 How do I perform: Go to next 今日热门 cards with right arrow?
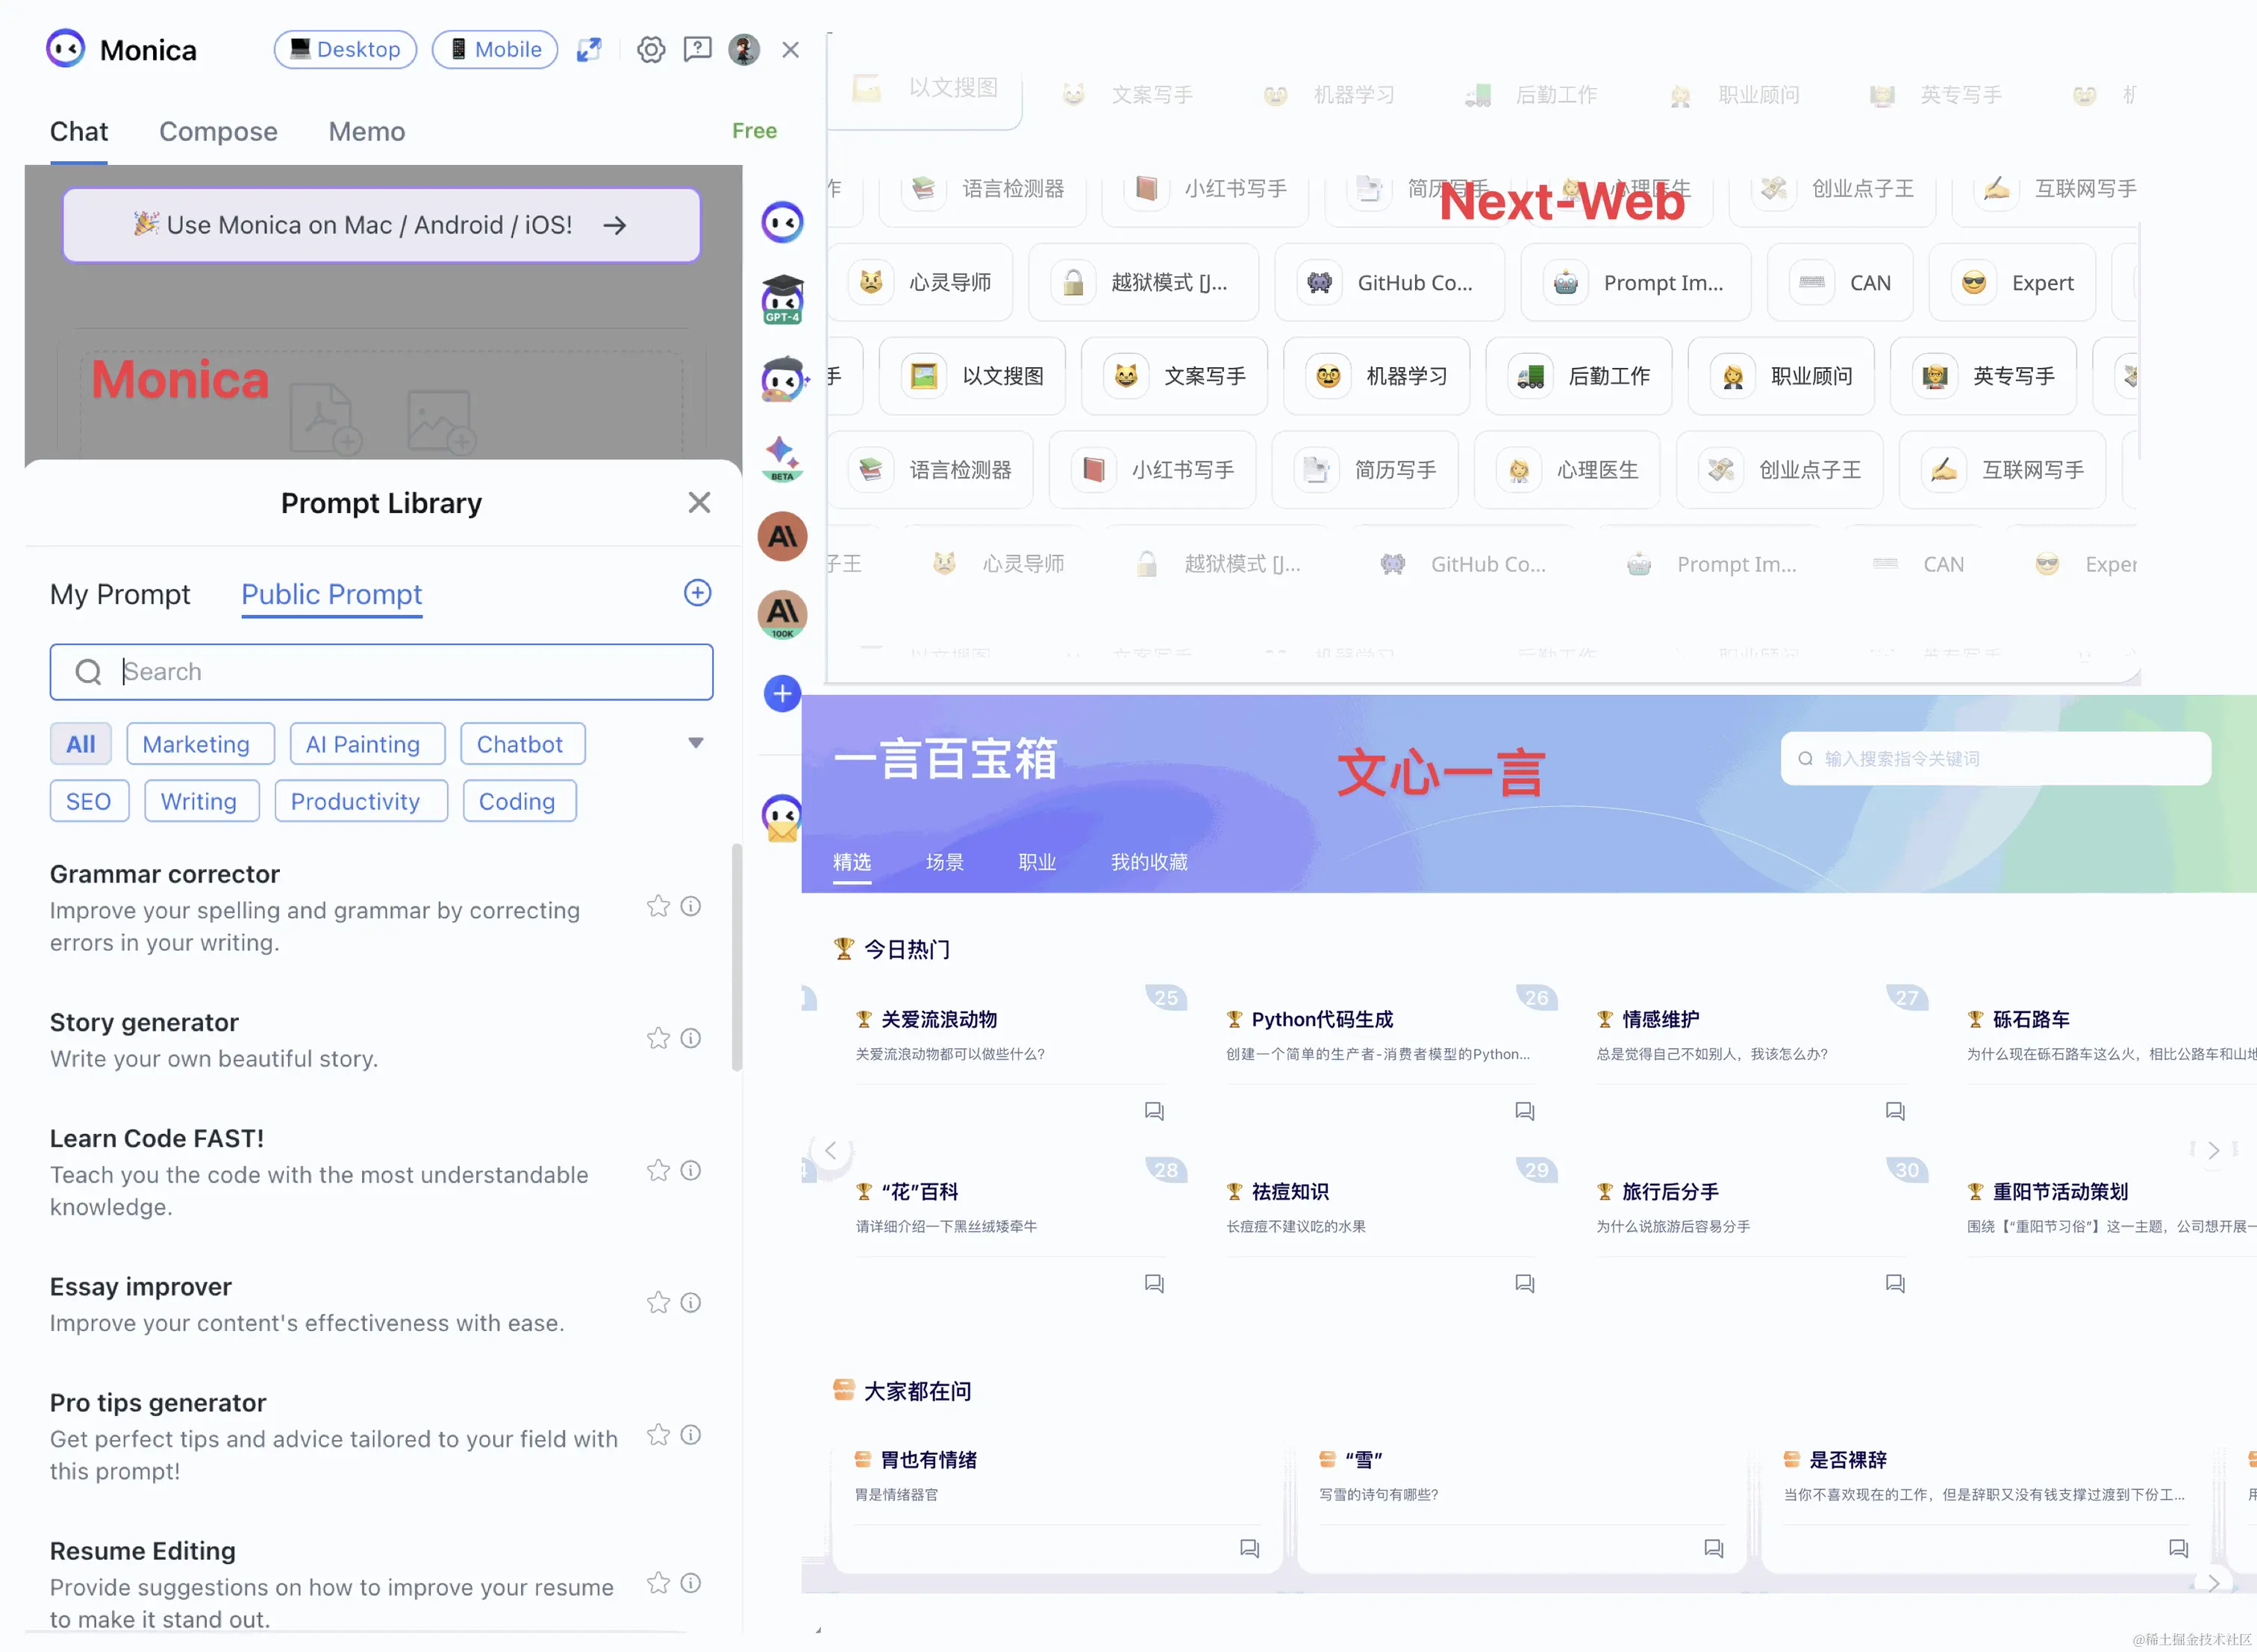(2213, 1150)
